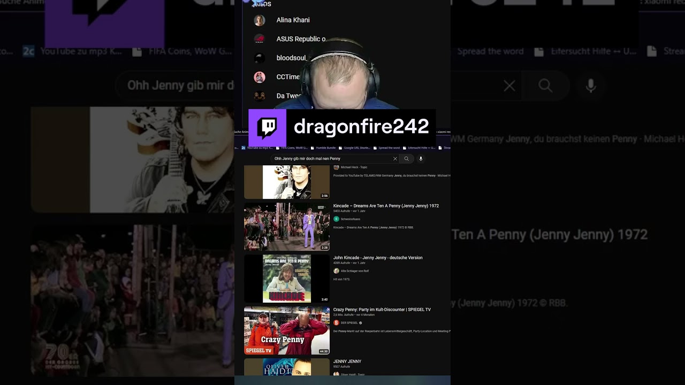Open the bloodsoul subscription entry
Screen dimensions: 685x385
[x=291, y=58]
